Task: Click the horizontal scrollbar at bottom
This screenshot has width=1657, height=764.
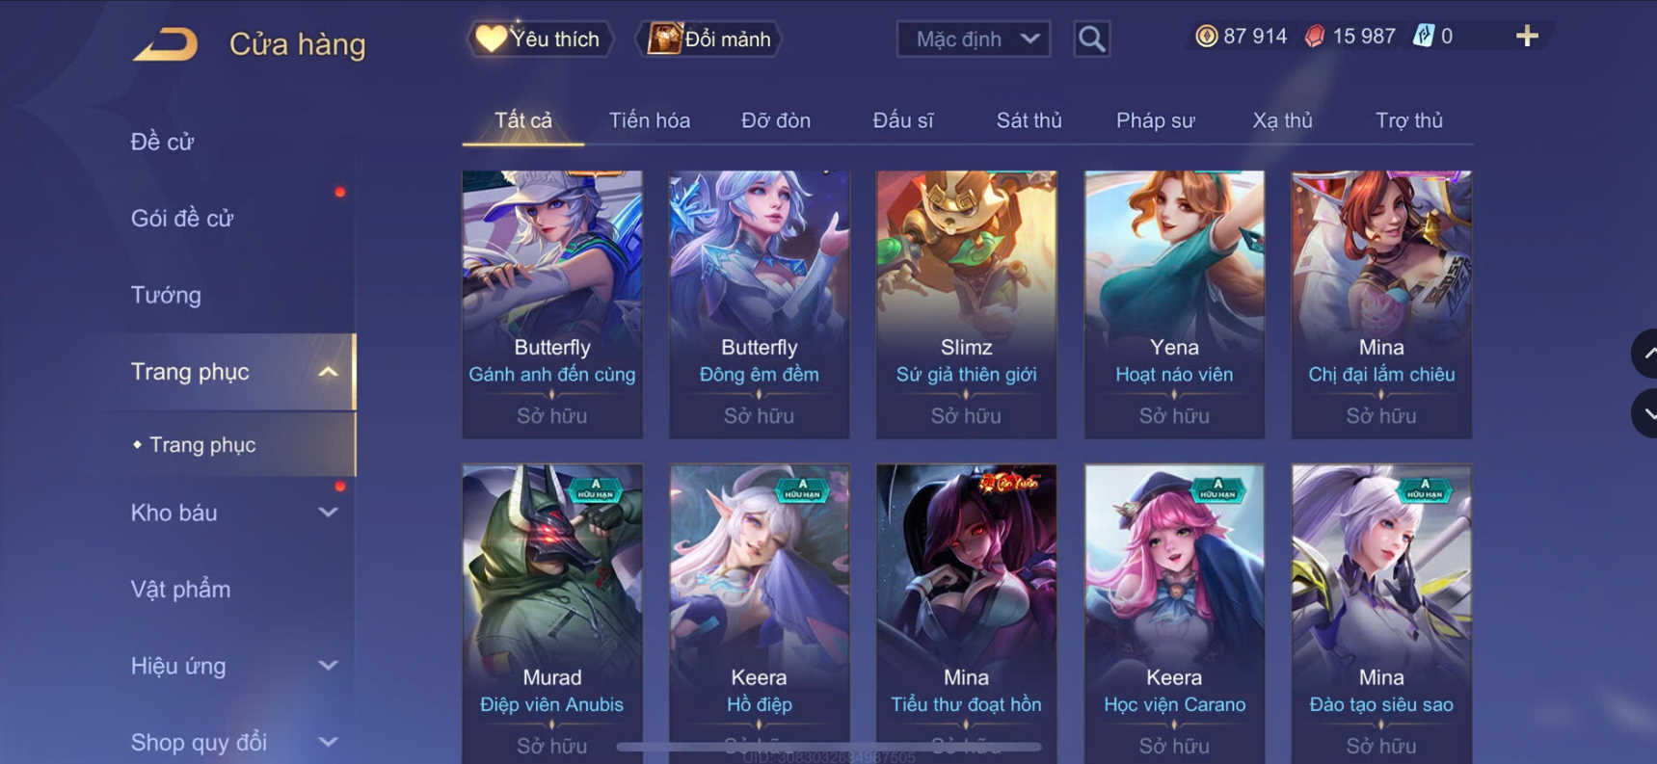Action: [x=829, y=747]
